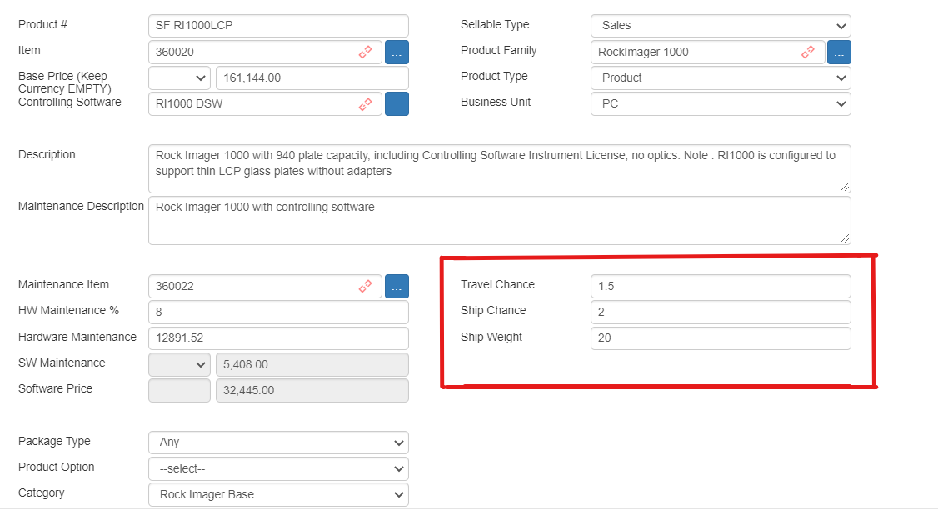Viewport: 938px width, 516px height.
Task: Click the HW Maintenance % field
Action: [278, 312]
